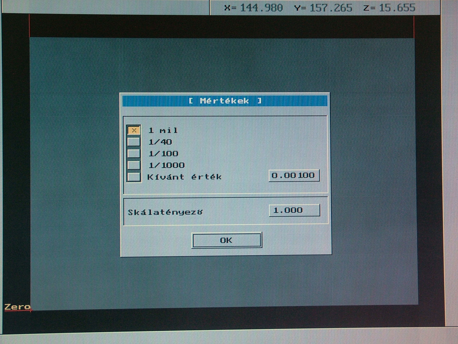Viewport: 458px width, 344px height.
Task: Focus the Skálatényező 1.000 field
Action: pyautogui.click(x=294, y=210)
